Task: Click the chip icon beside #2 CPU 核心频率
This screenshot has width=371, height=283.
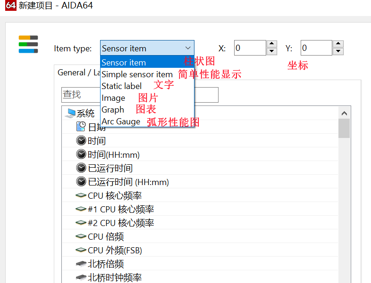Action: (x=81, y=223)
